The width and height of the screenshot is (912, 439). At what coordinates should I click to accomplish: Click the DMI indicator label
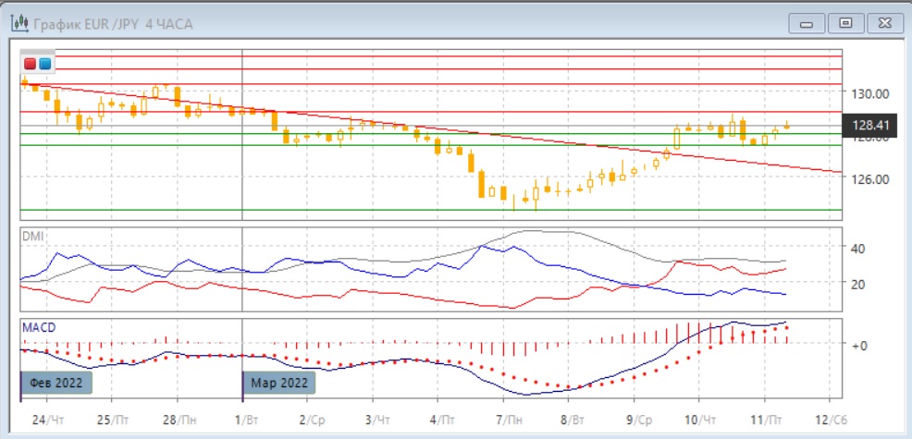click(33, 236)
